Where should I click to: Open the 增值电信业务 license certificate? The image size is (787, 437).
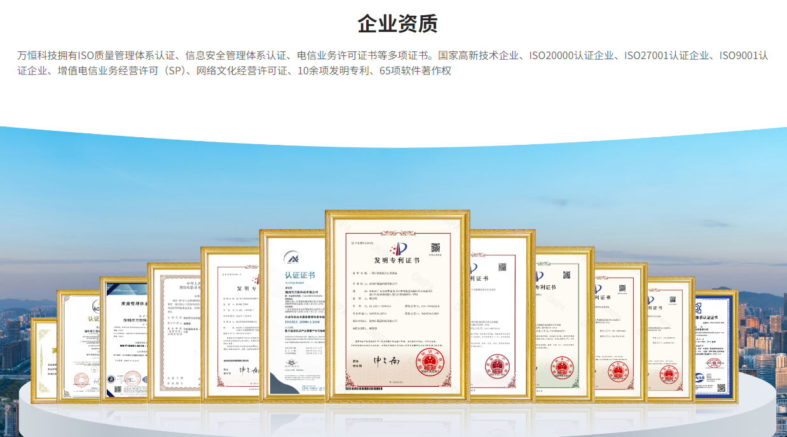pos(175,330)
